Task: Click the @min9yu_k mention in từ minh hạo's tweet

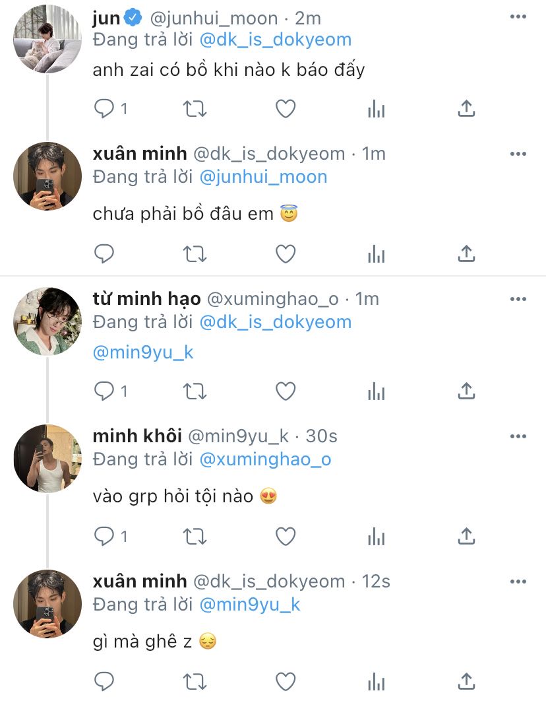Action: [143, 352]
